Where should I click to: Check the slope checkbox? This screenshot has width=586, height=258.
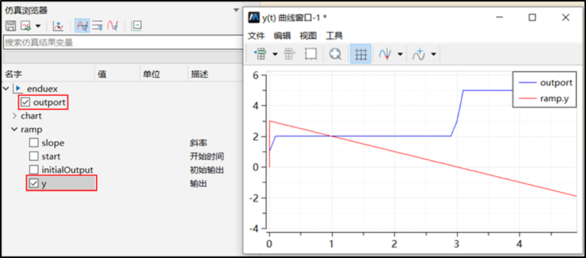coord(34,143)
